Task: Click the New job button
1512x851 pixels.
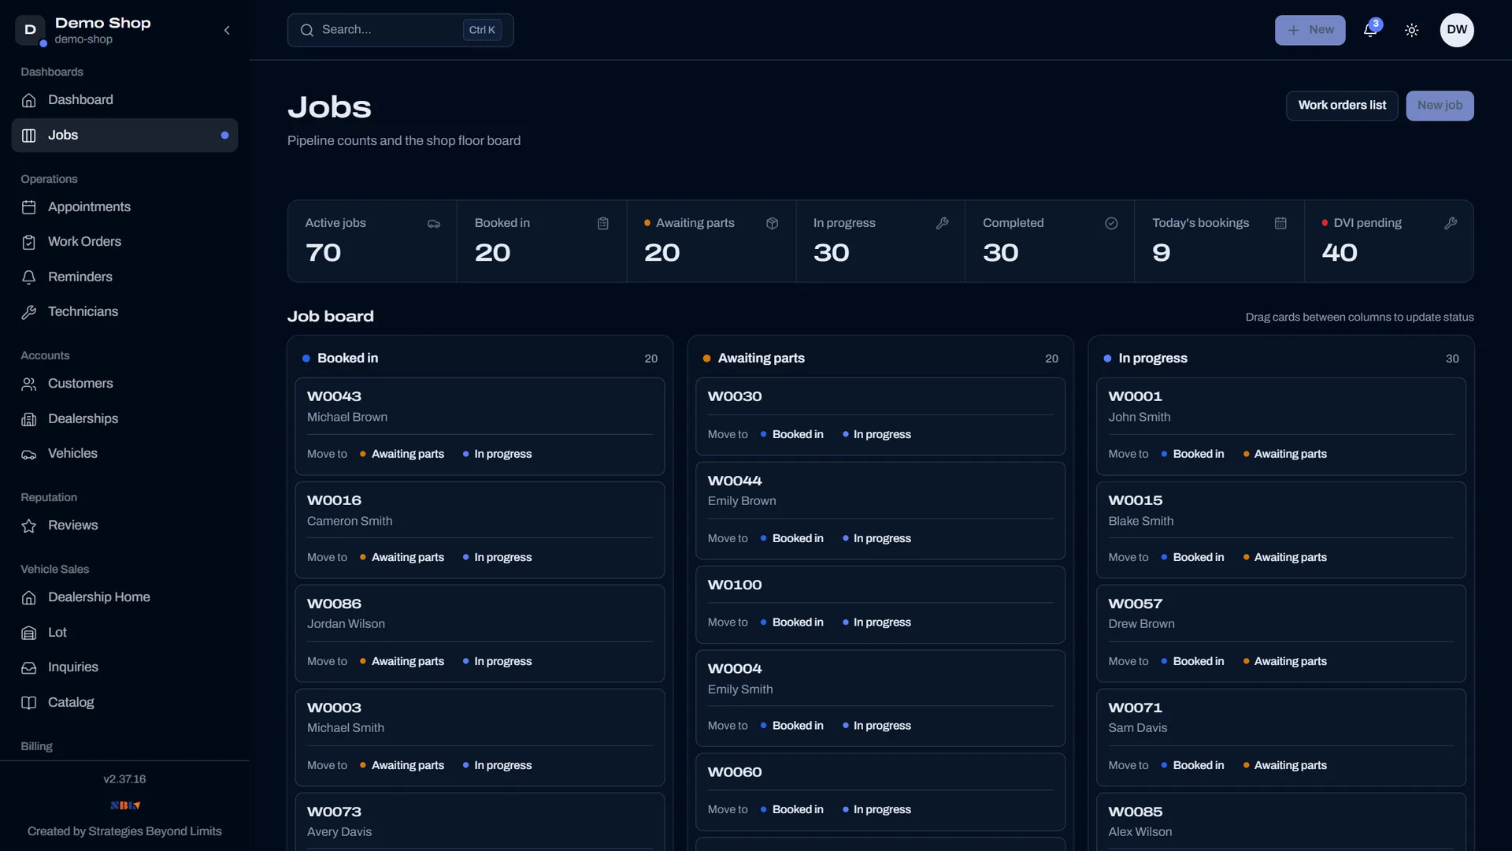Action: pyautogui.click(x=1440, y=106)
